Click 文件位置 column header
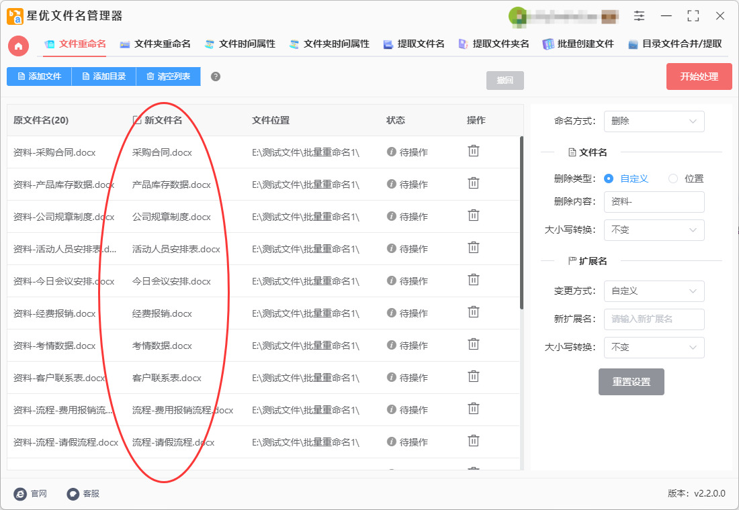 tap(271, 120)
